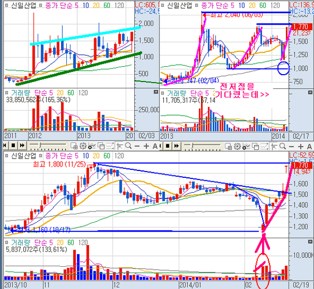Click the 신일산업 stock name in bottom chart
The image size is (314, 289).
[x=23, y=156]
